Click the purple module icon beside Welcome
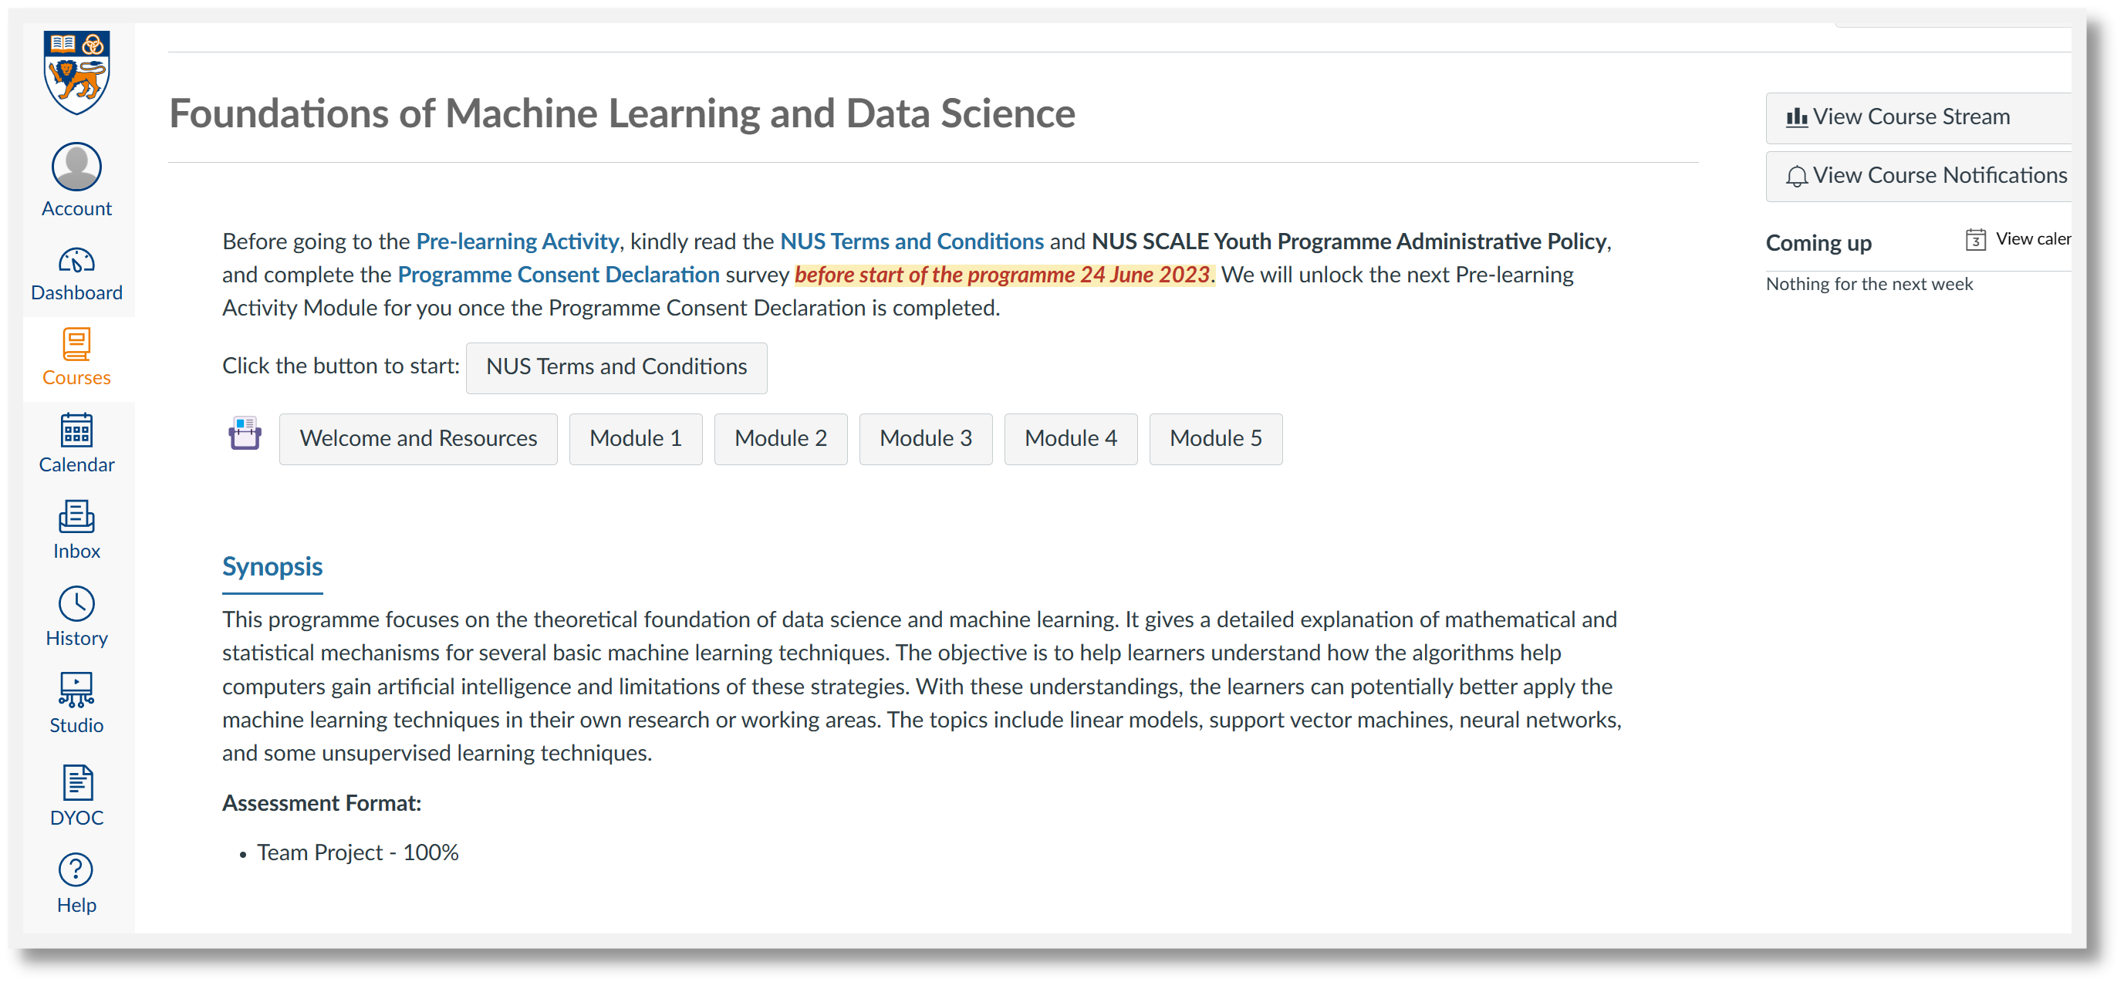Viewport: 2124px width, 989px height. click(245, 434)
